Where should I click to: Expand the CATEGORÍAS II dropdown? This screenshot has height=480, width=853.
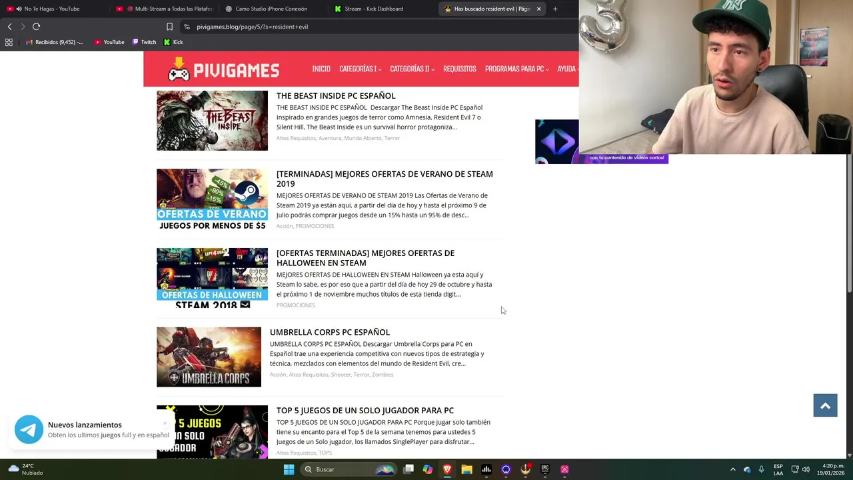coord(412,69)
